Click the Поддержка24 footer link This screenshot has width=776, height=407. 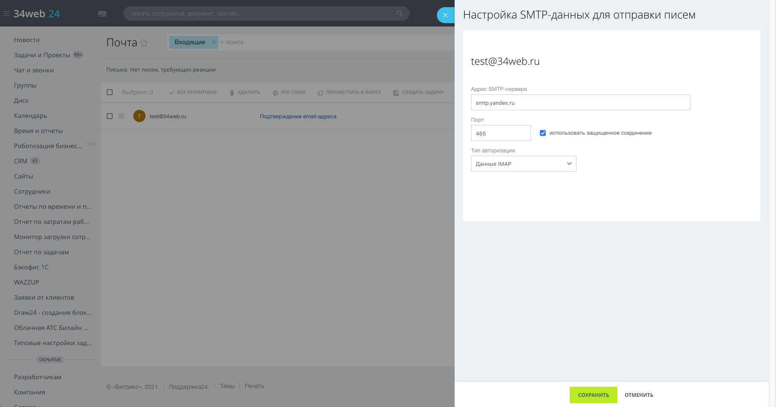tap(188, 387)
